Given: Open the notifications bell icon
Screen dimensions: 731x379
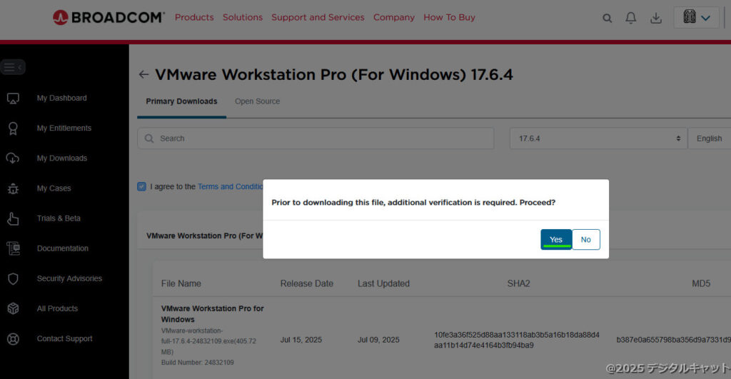Looking at the screenshot, I should click(x=631, y=19).
